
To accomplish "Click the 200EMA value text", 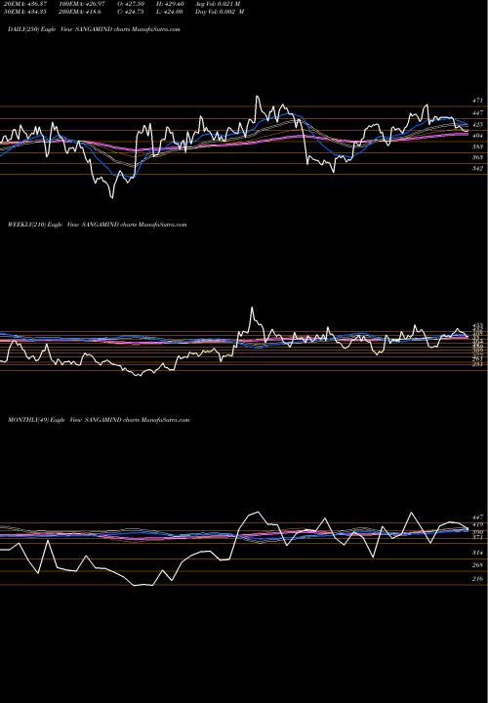I will pos(80,12).
